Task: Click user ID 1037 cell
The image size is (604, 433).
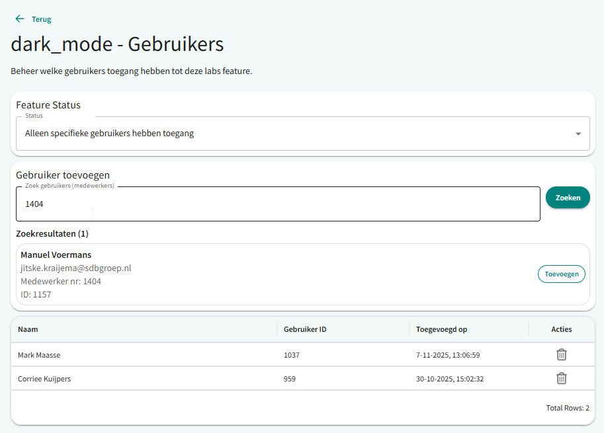Action: (x=292, y=355)
